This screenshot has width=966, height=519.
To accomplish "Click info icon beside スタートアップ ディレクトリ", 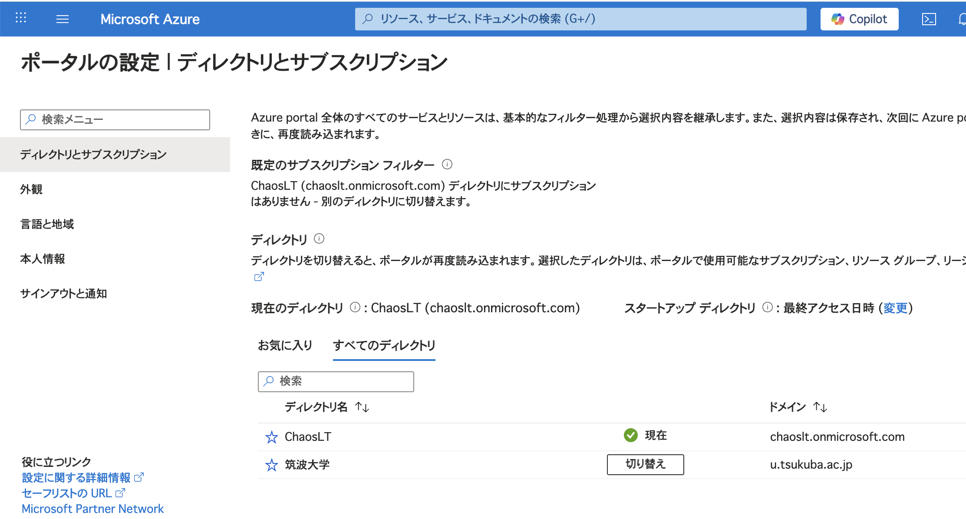I will (768, 307).
